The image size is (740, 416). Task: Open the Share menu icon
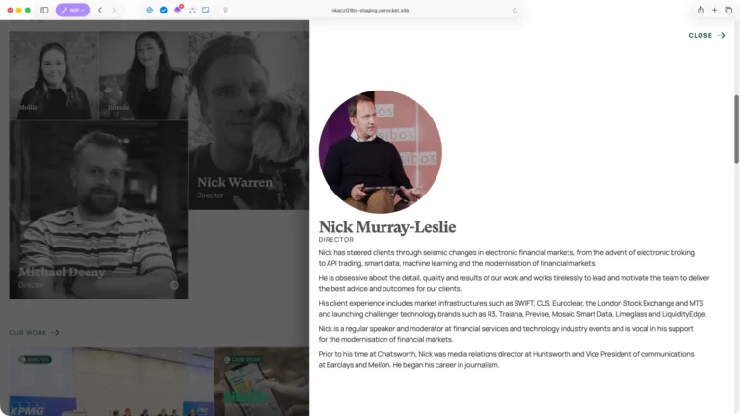point(700,10)
